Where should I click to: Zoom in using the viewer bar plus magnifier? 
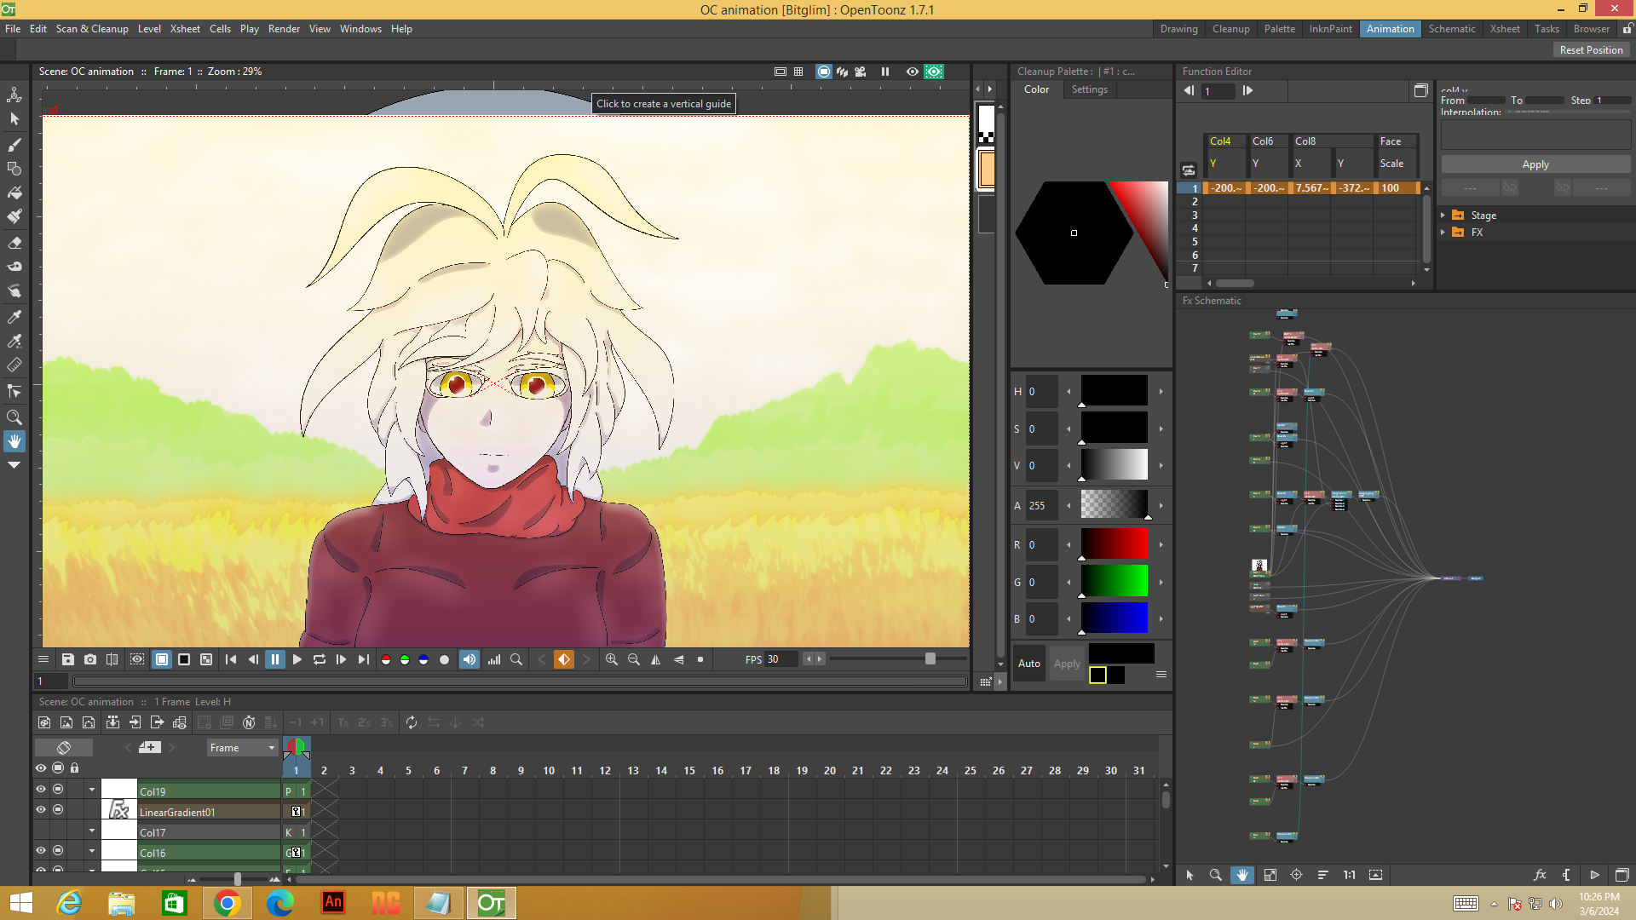pyautogui.click(x=612, y=659)
